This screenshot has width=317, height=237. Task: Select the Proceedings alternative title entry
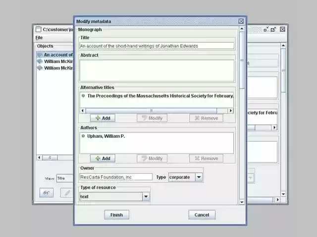(x=158, y=96)
